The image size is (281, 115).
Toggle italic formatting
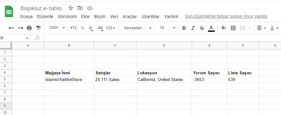(193, 28)
